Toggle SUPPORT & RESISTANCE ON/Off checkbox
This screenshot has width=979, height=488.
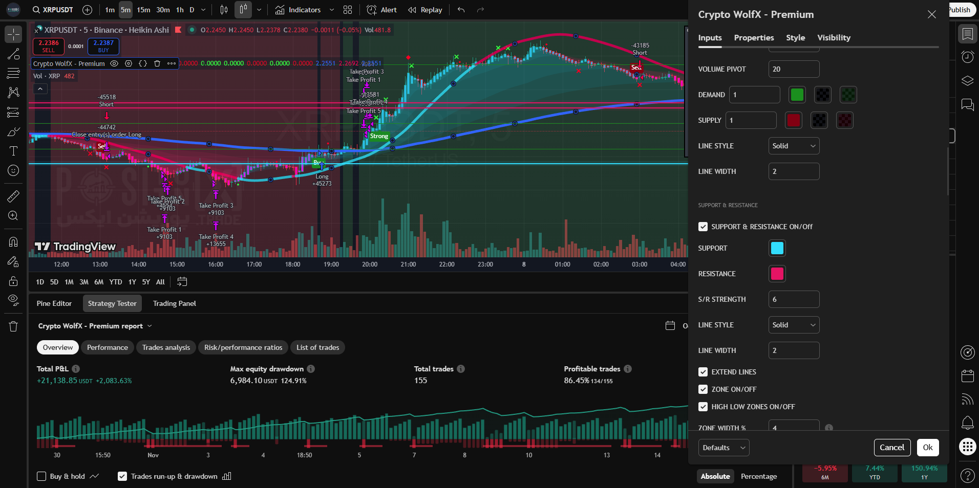tap(703, 227)
